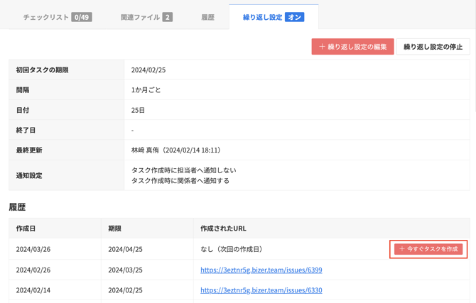This screenshot has height=303, width=476.
Task: Stop recurrence with 繰り返し設定の停止 button
Action: [433, 47]
